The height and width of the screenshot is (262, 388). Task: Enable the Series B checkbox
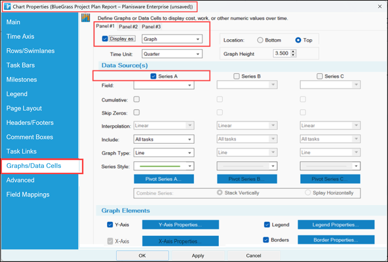click(x=237, y=76)
